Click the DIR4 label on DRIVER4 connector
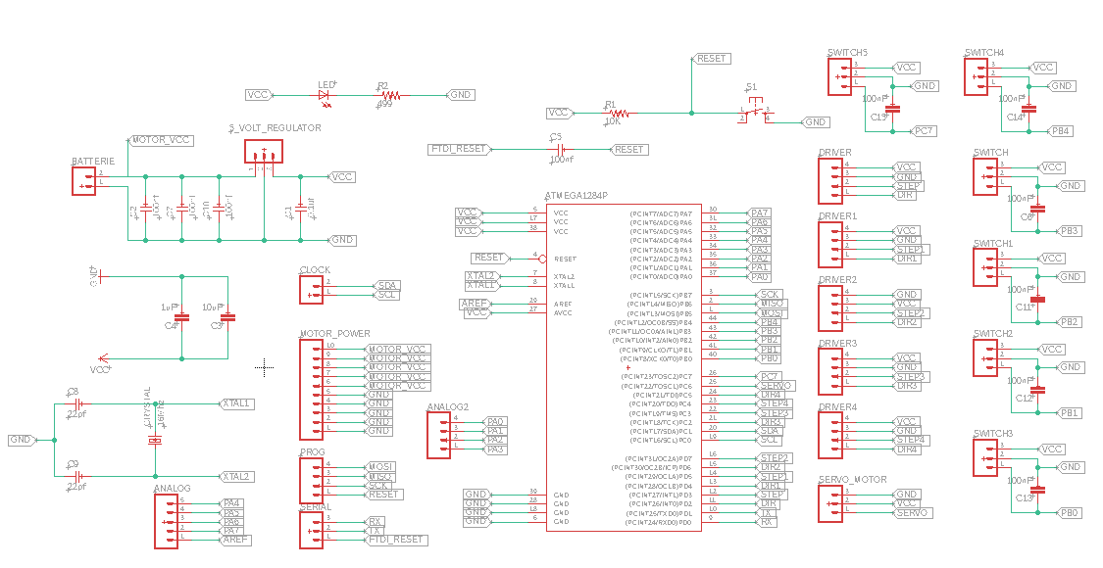The width and height of the screenshot is (1103, 568). tap(908, 450)
